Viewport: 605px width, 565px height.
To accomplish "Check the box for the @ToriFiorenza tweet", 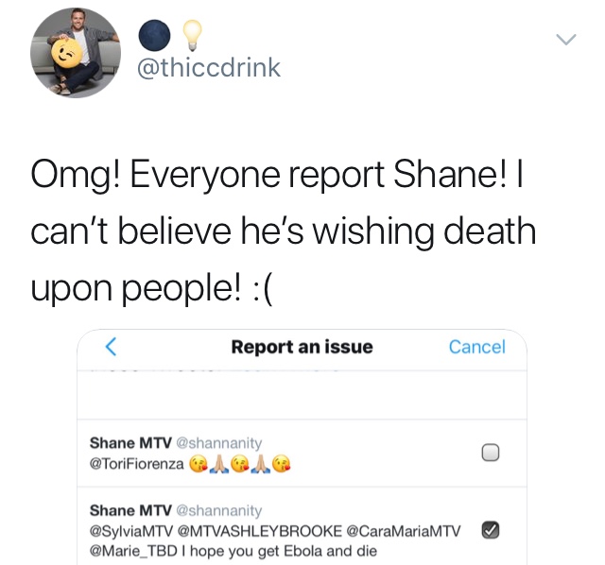I will (x=491, y=453).
